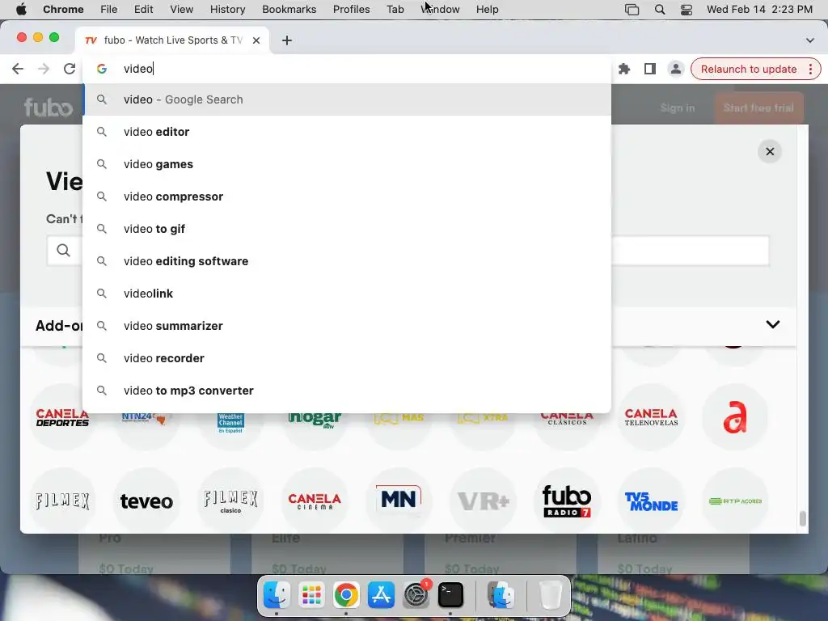This screenshot has width=828, height=621.
Task: Choose 'video - Google Search' suggestion
Action: click(347, 99)
